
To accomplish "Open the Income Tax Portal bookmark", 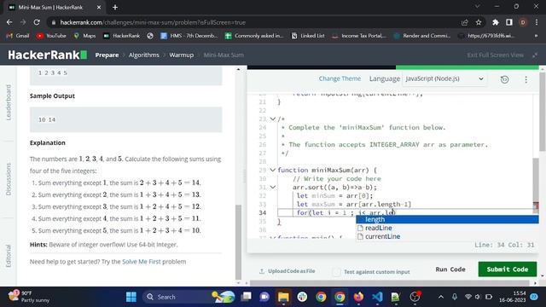I will [359, 36].
